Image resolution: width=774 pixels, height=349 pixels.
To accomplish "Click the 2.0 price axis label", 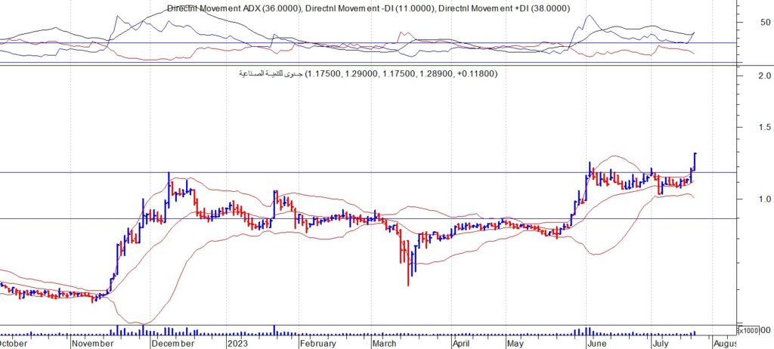I will click(x=763, y=76).
